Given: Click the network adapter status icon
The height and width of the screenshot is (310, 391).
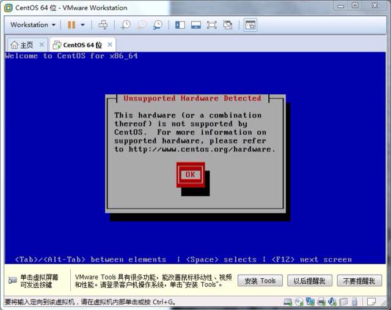Looking at the screenshot, I should tap(310, 301).
